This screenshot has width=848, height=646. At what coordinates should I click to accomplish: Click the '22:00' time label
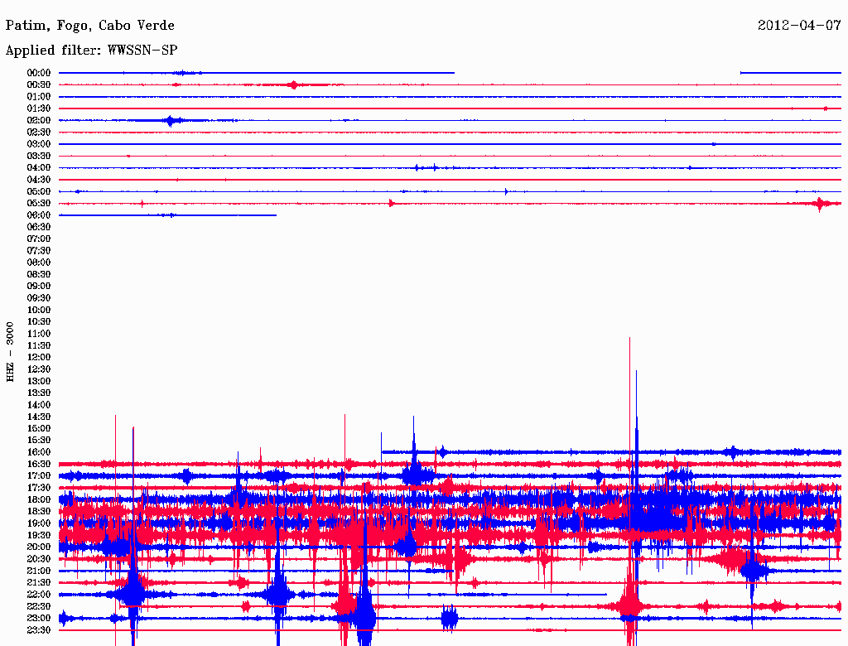(39, 595)
